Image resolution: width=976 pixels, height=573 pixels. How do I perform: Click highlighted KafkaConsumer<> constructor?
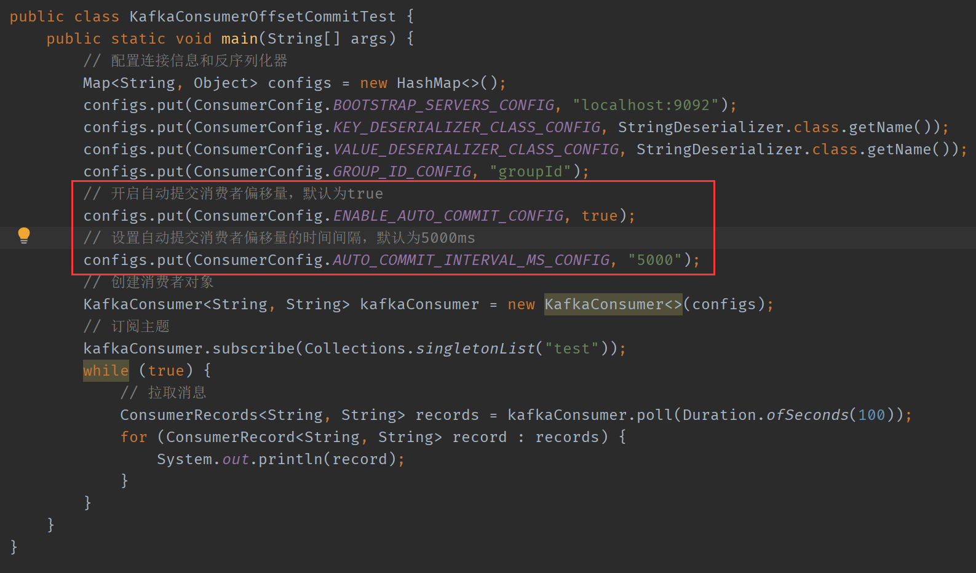[613, 304]
